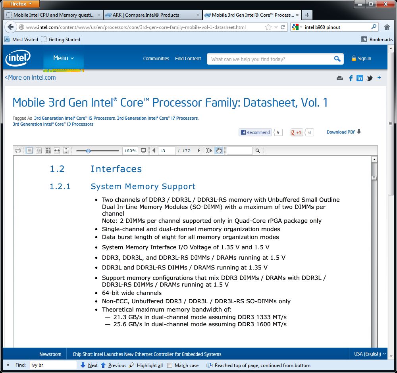Expand the Intel Menu dropdown
Viewport: 397px width, 373px height.
click(x=63, y=58)
